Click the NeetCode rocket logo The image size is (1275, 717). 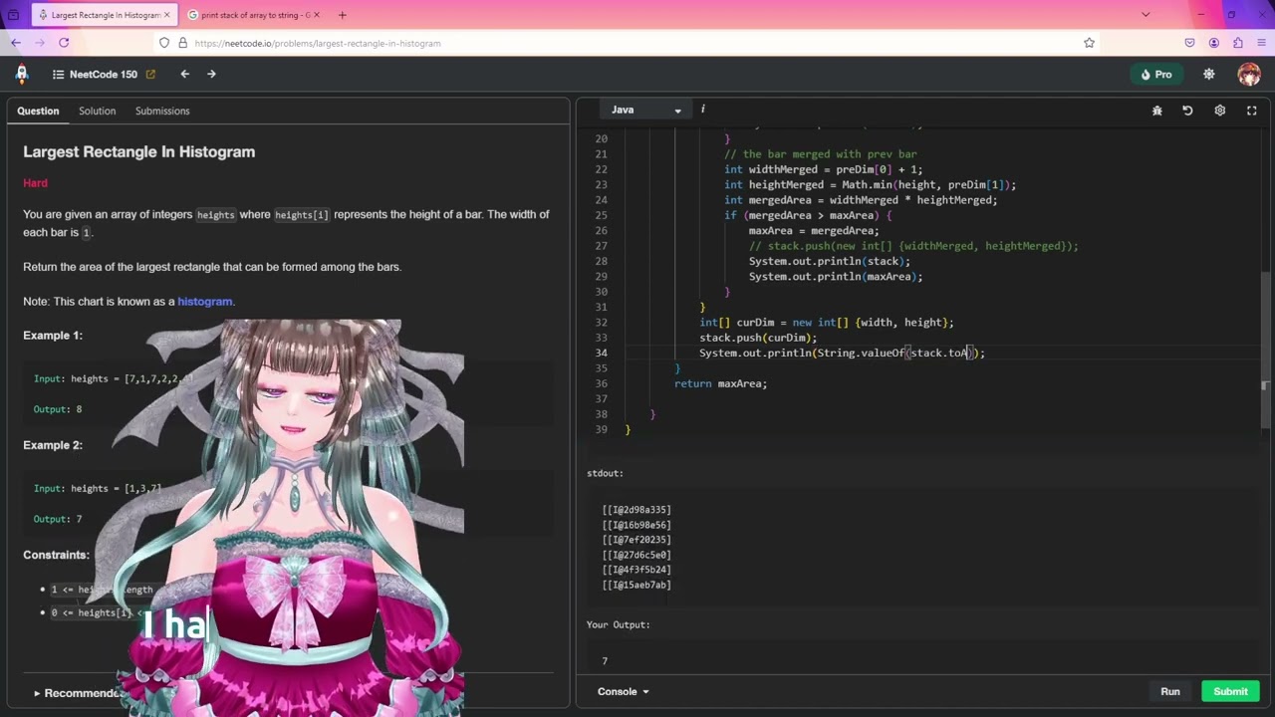pyautogui.click(x=22, y=74)
